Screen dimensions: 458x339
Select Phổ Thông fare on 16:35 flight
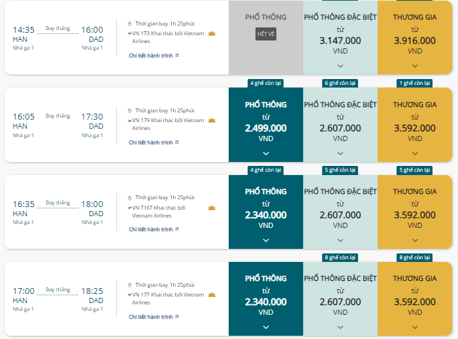[x=266, y=212]
